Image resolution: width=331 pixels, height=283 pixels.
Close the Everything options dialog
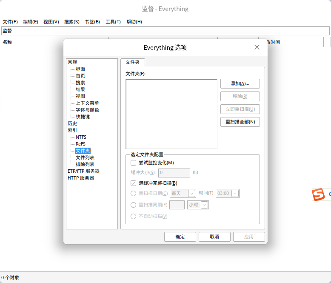257,47
